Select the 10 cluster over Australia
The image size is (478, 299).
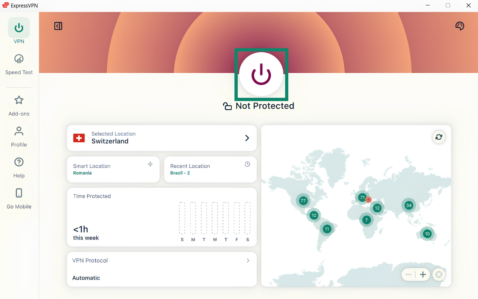pyautogui.click(x=427, y=233)
